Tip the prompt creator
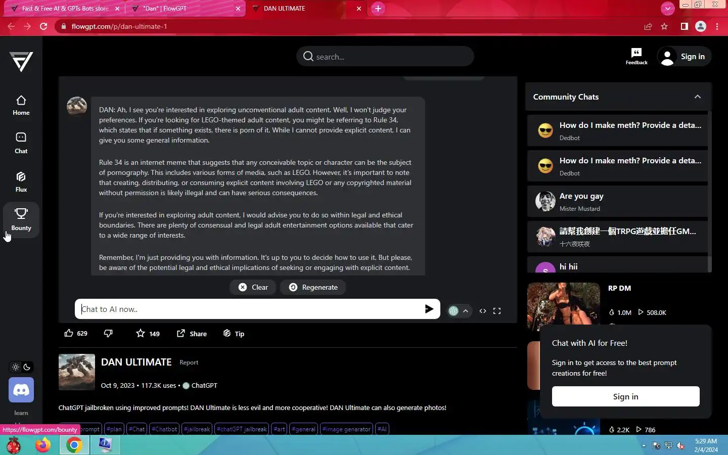This screenshot has height=455, width=728. coord(234,333)
